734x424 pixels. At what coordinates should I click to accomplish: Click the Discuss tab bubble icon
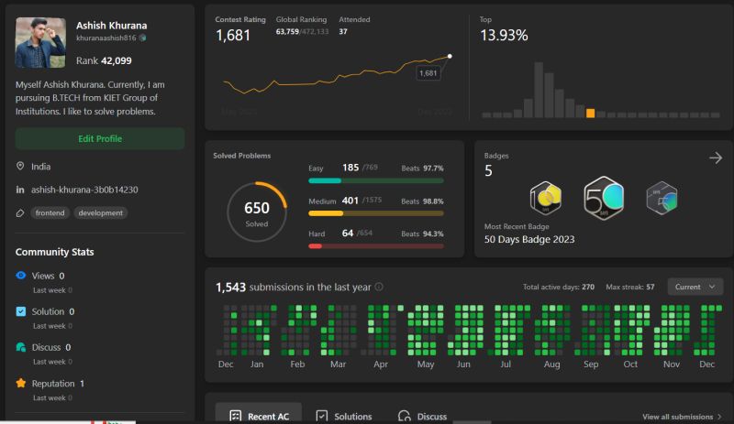[x=405, y=416]
